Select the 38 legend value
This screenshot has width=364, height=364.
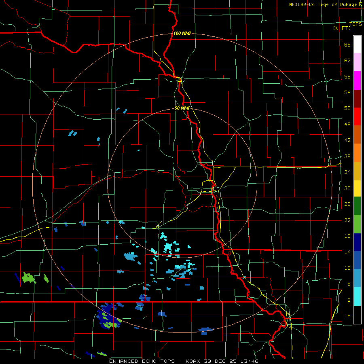[x=347, y=157]
